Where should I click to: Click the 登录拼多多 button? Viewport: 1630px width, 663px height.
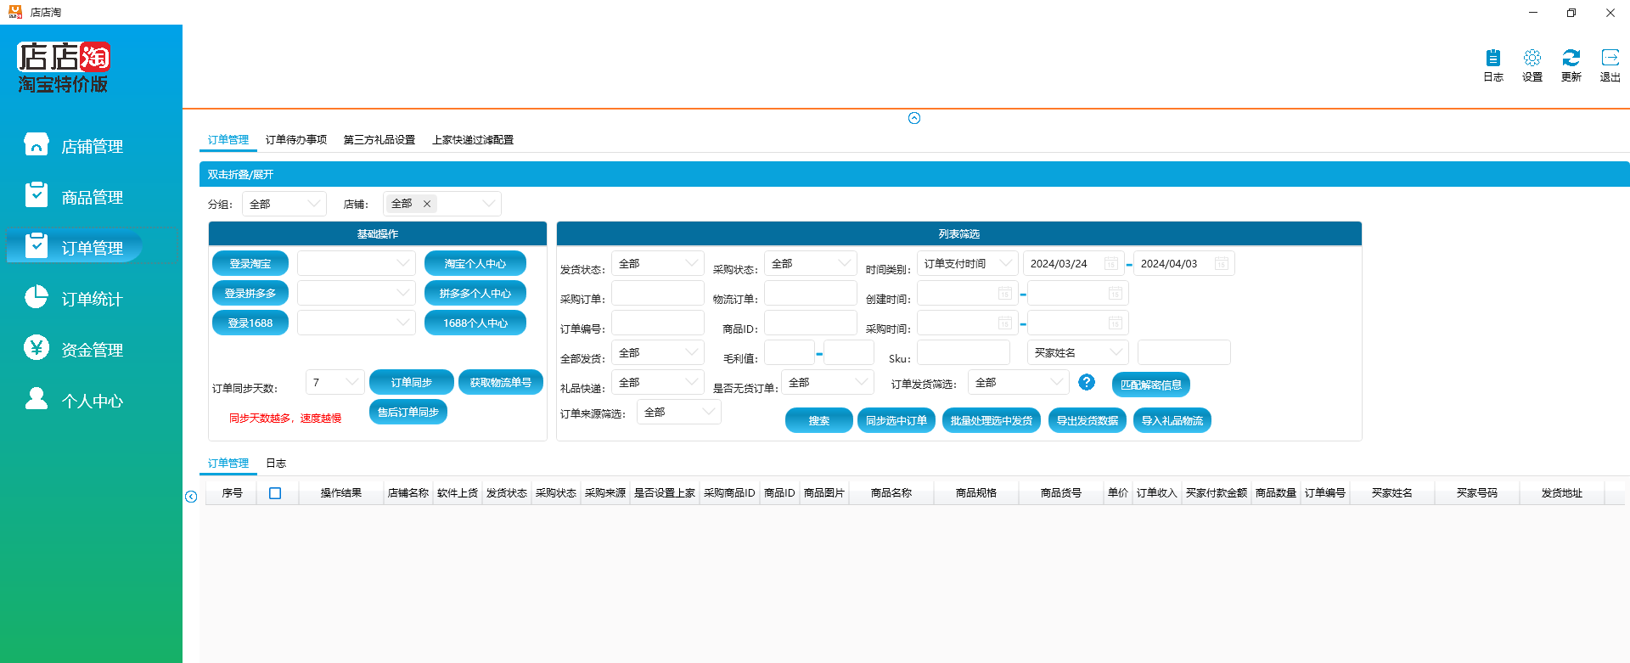click(250, 293)
